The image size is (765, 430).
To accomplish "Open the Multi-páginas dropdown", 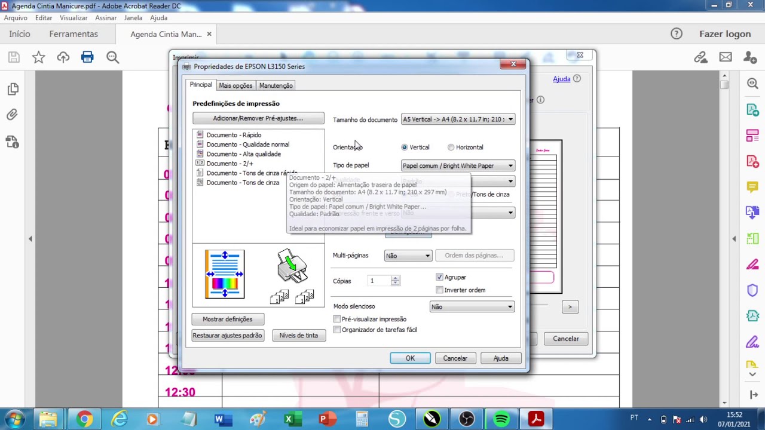I will [408, 256].
